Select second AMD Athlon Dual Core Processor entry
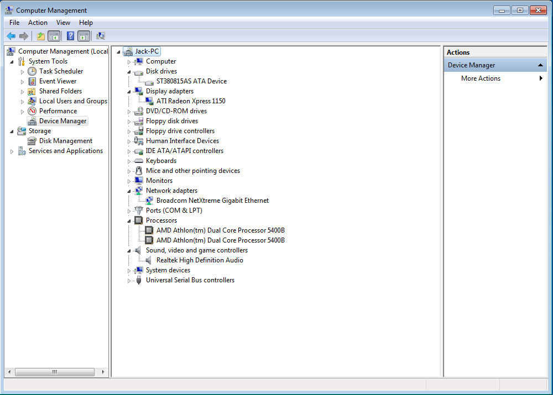Viewport: 553px width, 395px height. 221,240
